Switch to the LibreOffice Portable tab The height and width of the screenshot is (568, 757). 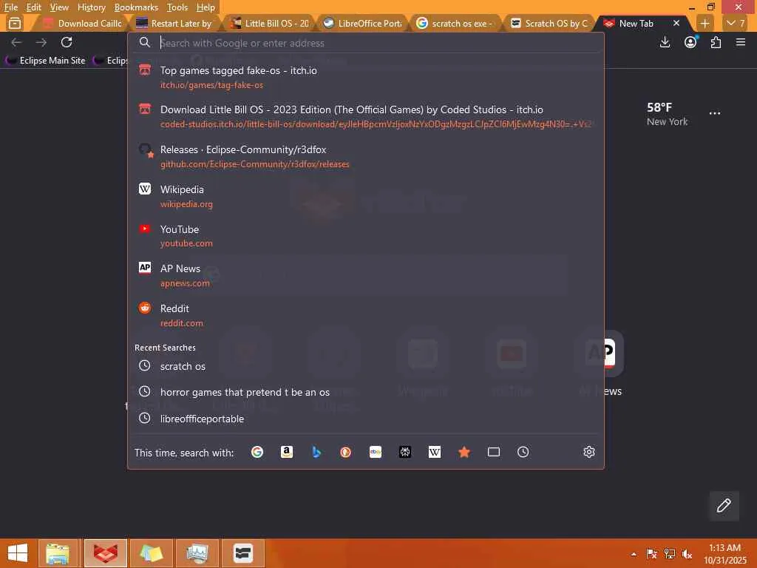pyautogui.click(x=362, y=23)
